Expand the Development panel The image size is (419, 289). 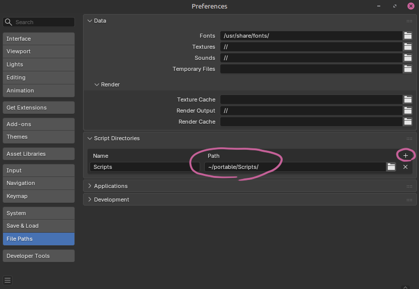click(x=90, y=200)
